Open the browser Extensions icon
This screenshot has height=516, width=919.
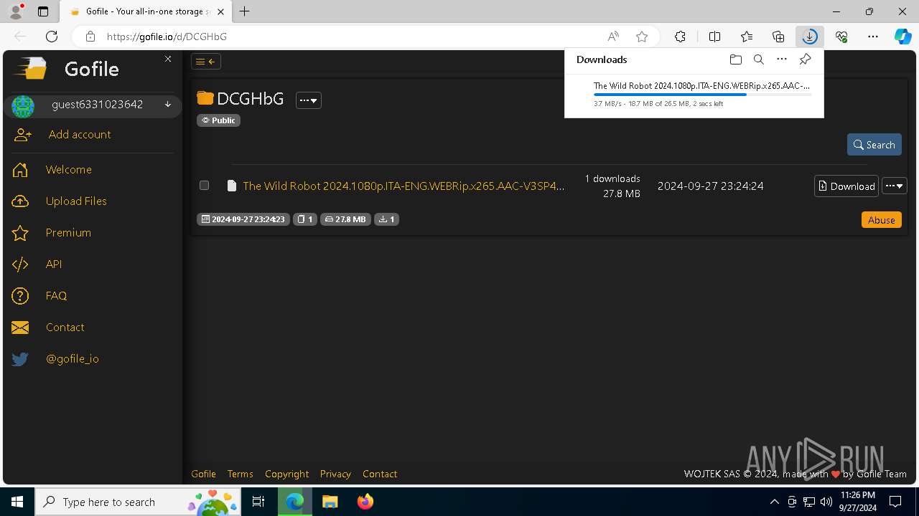point(680,37)
